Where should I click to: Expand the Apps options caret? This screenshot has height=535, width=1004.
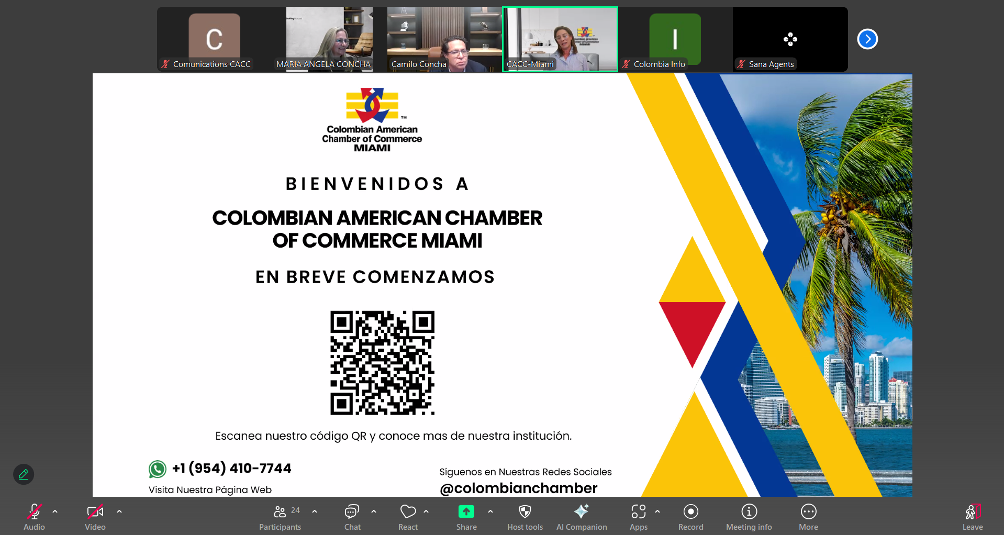click(x=657, y=511)
